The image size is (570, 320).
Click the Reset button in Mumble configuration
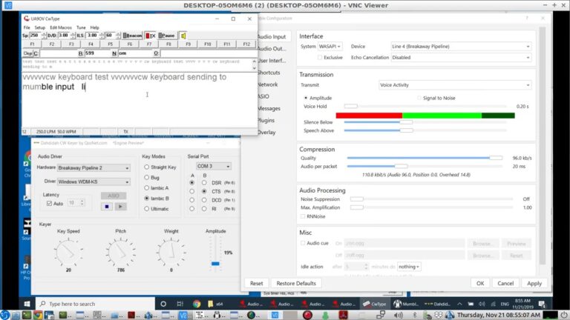coord(256,284)
